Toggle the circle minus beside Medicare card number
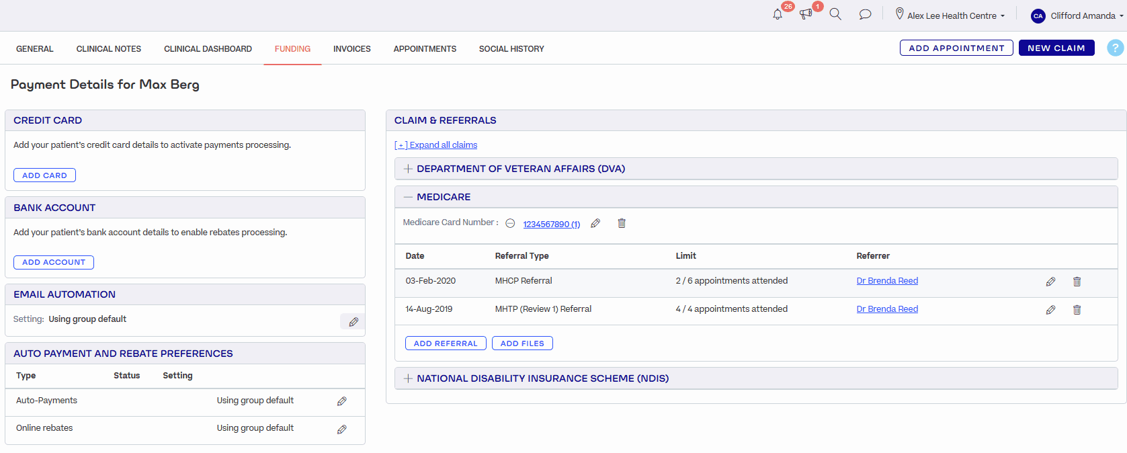This screenshot has height=453, width=1127. coord(510,224)
